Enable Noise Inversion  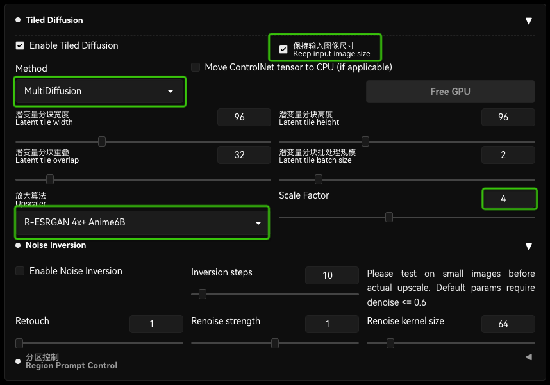(x=19, y=271)
